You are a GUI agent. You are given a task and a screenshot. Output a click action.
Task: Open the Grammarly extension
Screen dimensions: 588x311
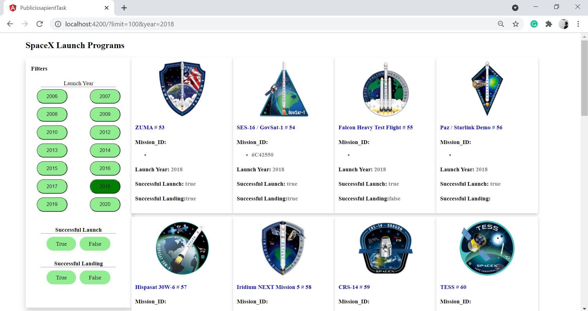coord(534,24)
